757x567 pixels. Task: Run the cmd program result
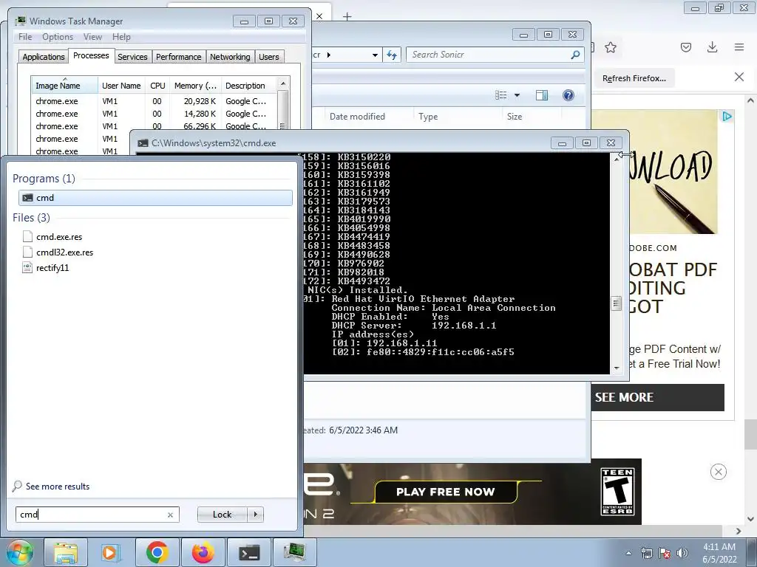(x=155, y=198)
